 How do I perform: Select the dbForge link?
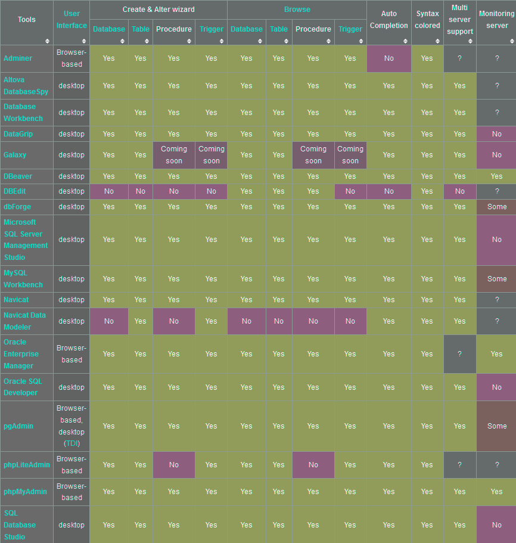pos(17,207)
